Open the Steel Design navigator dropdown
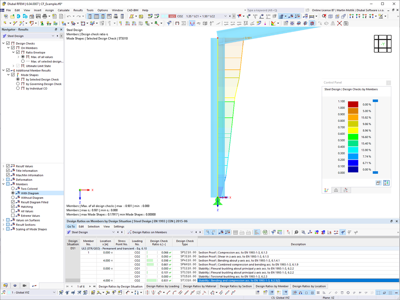The height and width of the screenshot is (300, 400). click(53, 36)
